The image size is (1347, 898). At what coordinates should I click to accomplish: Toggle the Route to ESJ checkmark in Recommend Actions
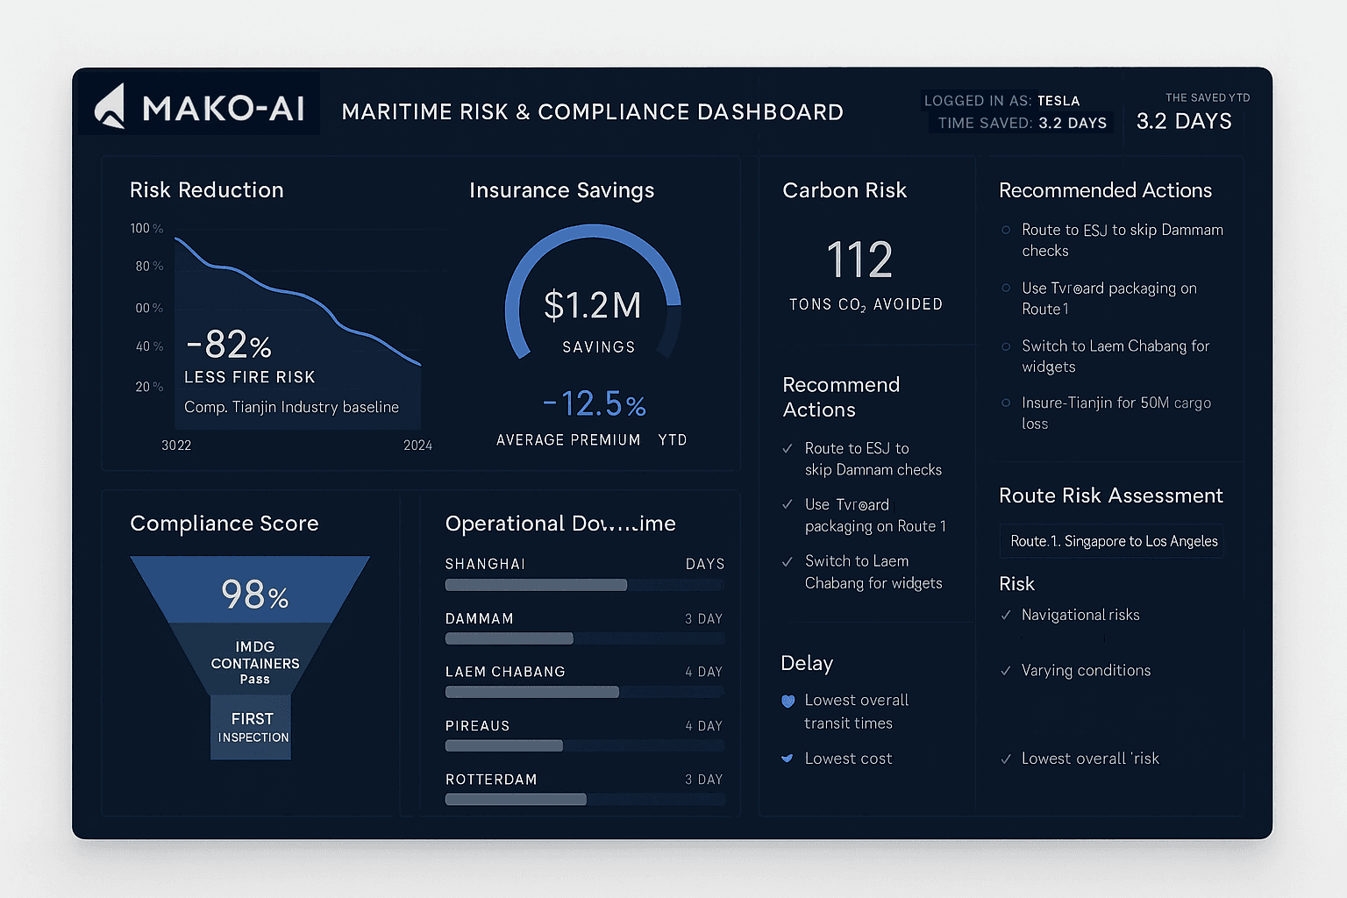[x=788, y=449]
